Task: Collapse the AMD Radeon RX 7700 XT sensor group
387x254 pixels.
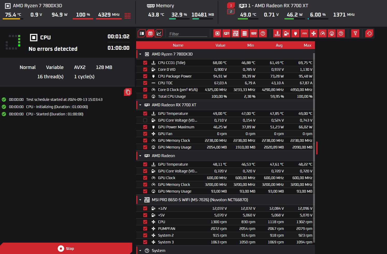Action: coord(140,105)
